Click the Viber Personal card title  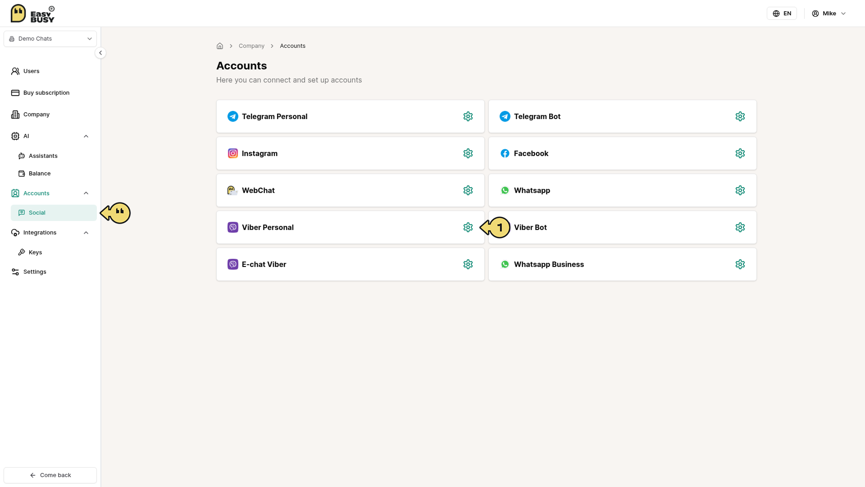[x=268, y=227]
